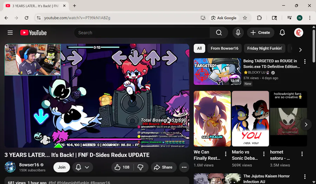Image resolution: width=316 pixels, height=184 pixels.
Task: Bookmark this page with star
Action: (245, 18)
